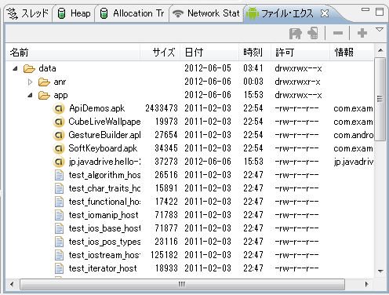Select the data folder icon
This screenshot has width=389, height=295.
coord(29,69)
